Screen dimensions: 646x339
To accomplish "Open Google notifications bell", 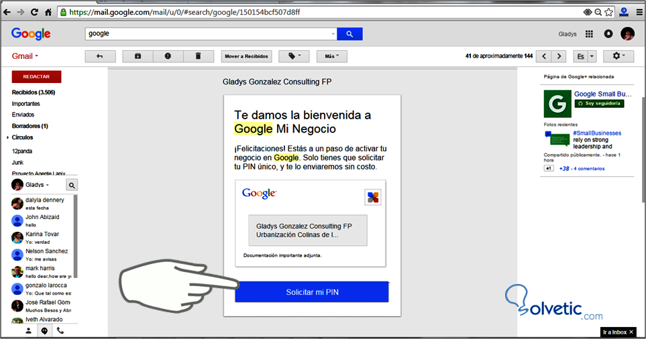I will [608, 33].
